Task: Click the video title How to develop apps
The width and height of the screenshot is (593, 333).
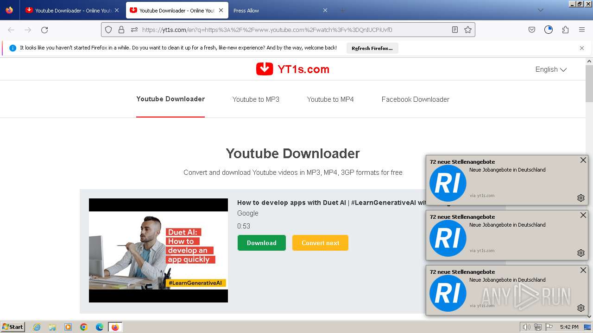Action: tap(331, 203)
